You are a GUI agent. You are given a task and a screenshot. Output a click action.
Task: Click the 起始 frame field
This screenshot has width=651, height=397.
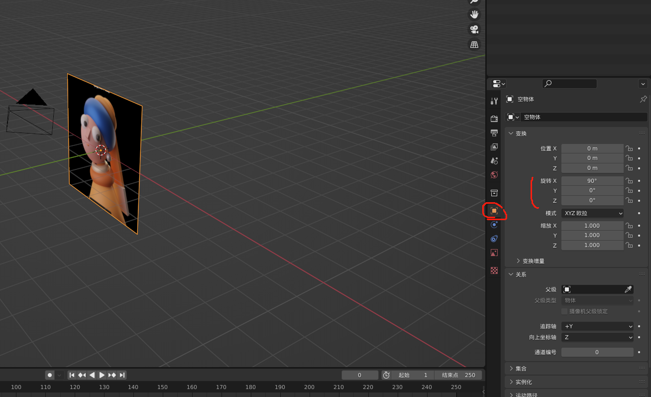point(413,375)
